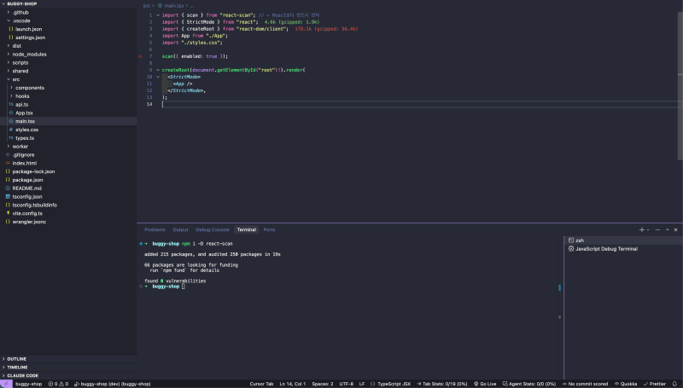Change encoding via UTF-8
The height and width of the screenshot is (388, 683).
[347, 384]
